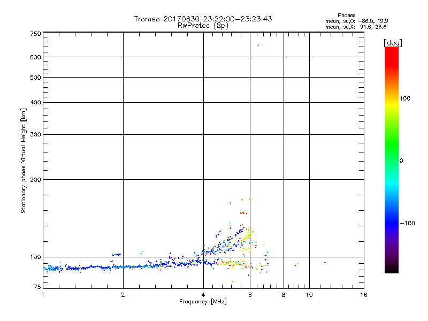Click colorbar tick label '-100'
The width and height of the screenshot is (428, 321).
click(x=407, y=223)
